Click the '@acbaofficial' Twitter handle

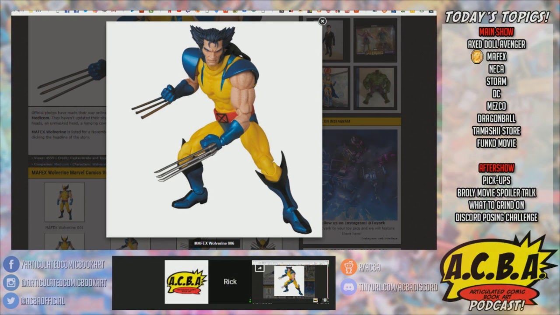(x=43, y=301)
